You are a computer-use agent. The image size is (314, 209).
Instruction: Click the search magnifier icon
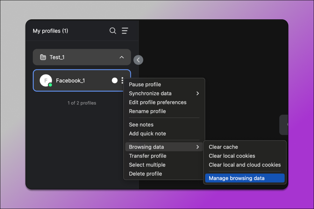pos(113,31)
